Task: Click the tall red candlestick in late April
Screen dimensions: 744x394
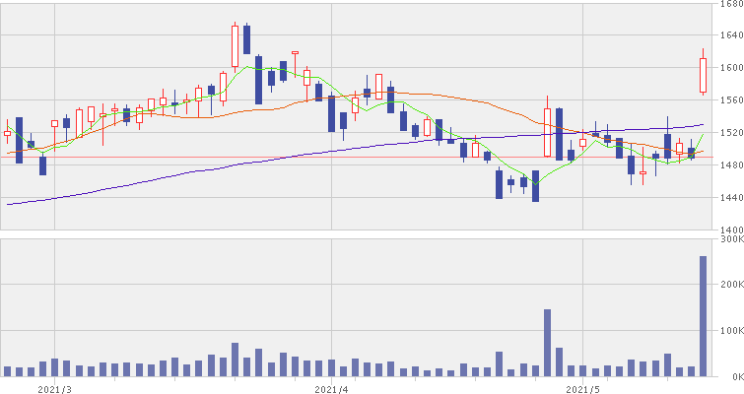Action: (x=547, y=133)
